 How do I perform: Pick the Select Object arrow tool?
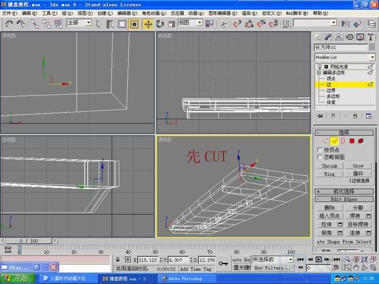(x=99, y=24)
